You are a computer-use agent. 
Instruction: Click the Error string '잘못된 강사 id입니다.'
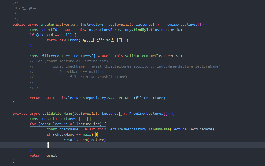click(x=103, y=40)
